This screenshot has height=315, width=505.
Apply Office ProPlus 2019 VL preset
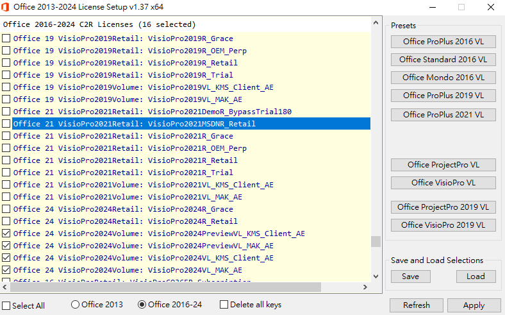point(443,96)
